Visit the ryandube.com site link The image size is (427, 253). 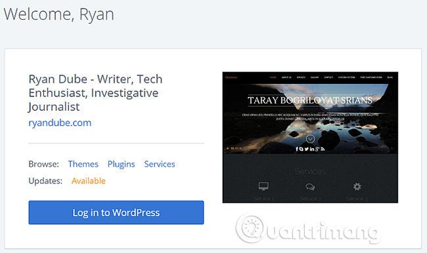pyautogui.click(x=60, y=123)
